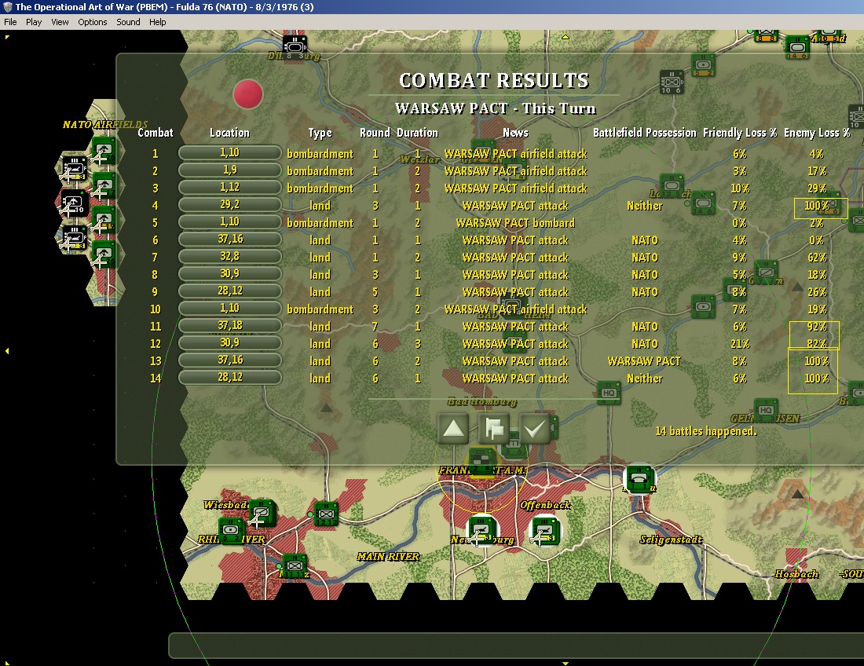
Task: Open the View menu
Action: coord(60,22)
